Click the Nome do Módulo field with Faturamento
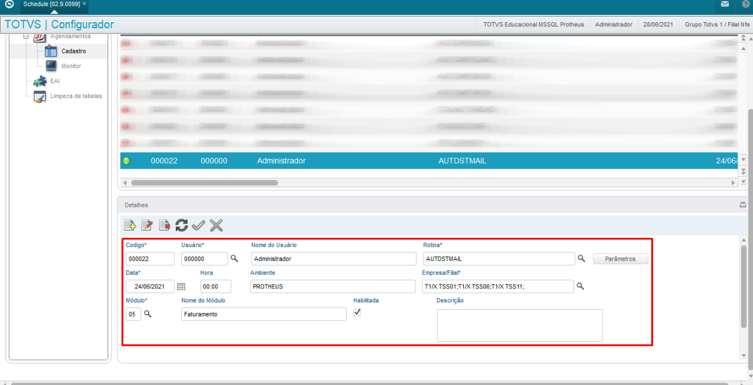The height and width of the screenshot is (385, 753). 264,314
